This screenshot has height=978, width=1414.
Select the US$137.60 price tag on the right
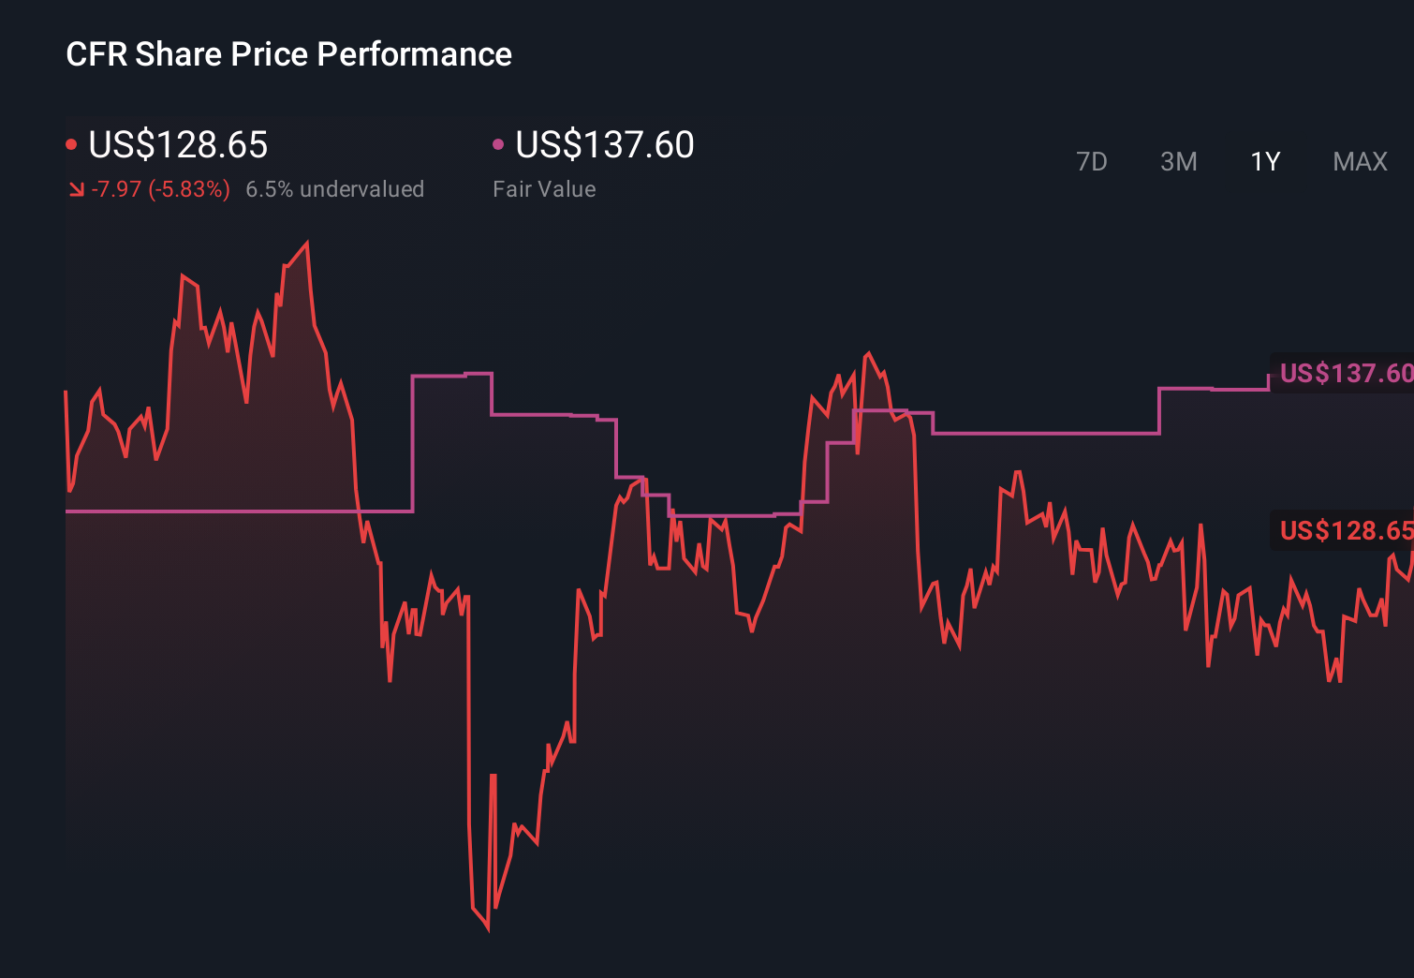pyautogui.click(x=1342, y=373)
